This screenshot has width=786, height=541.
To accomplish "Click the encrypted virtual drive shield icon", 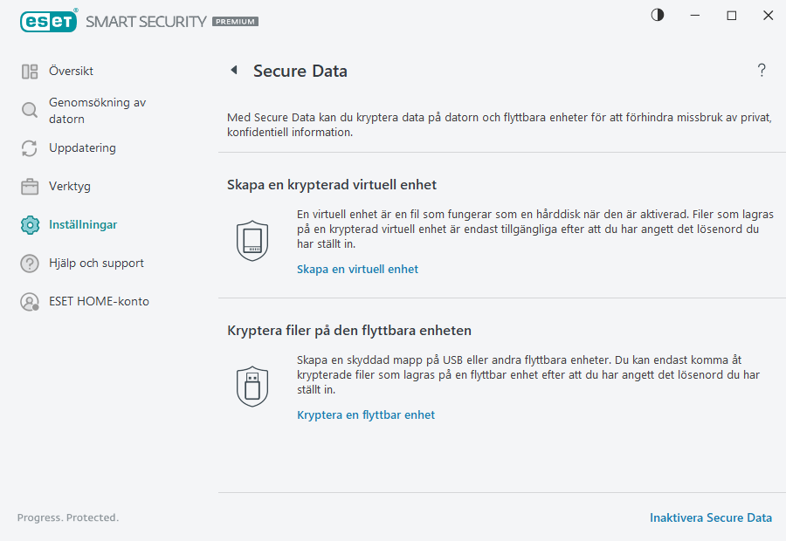I will (252, 241).
